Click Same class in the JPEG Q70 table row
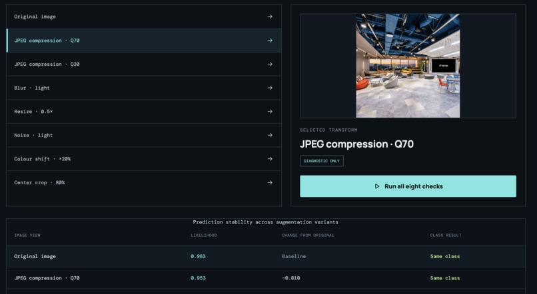Viewport: 537px width, 294px height. click(x=445, y=278)
